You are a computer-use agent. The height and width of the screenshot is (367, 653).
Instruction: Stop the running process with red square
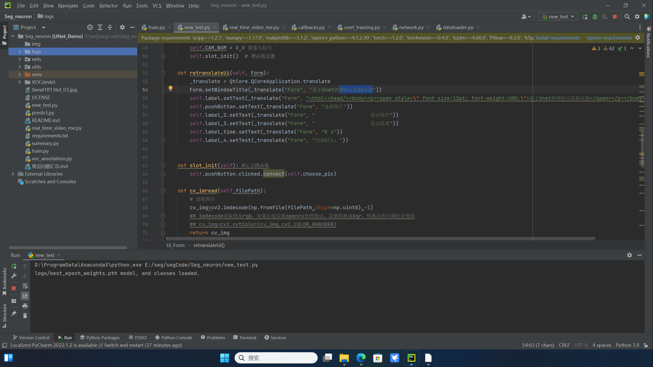click(x=14, y=288)
